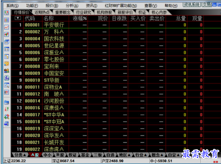Click the 深证8687.54 status bar index
Viewport: 221px width, 164px height.
point(63,161)
